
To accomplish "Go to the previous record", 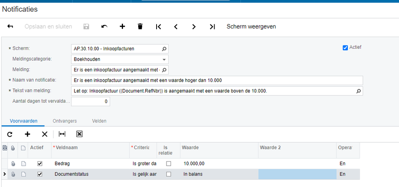I will [176, 26].
